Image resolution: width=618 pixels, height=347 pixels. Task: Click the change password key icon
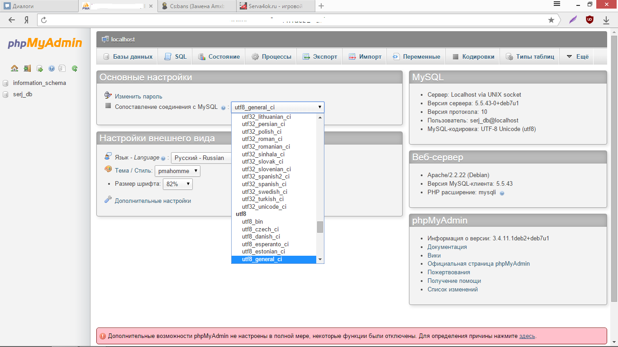click(x=108, y=95)
